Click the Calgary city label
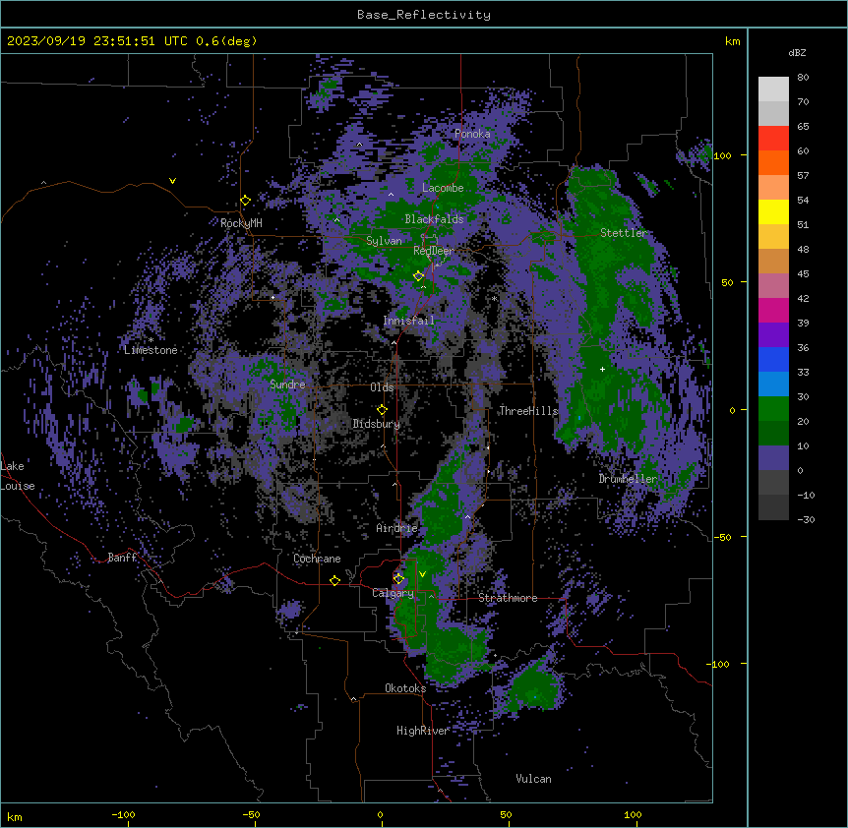The width and height of the screenshot is (848, 828). pyautogui.click(x=393, y=593)
